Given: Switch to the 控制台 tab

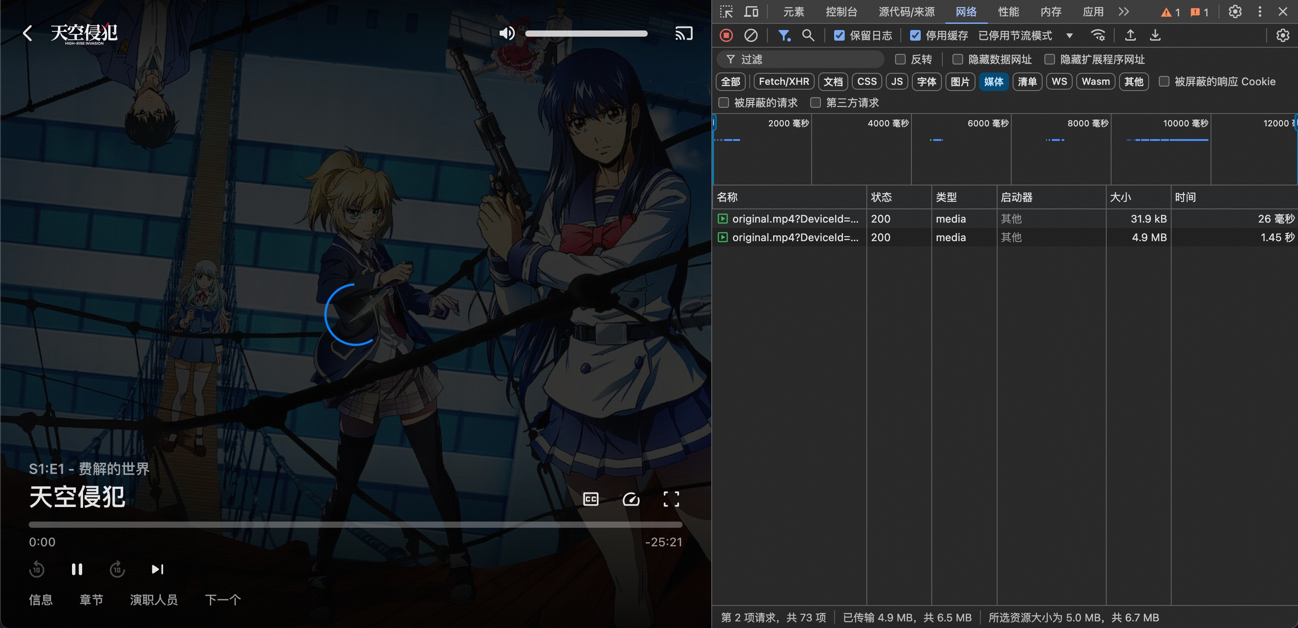Looking at the screenshot, I should pos(841,11).
